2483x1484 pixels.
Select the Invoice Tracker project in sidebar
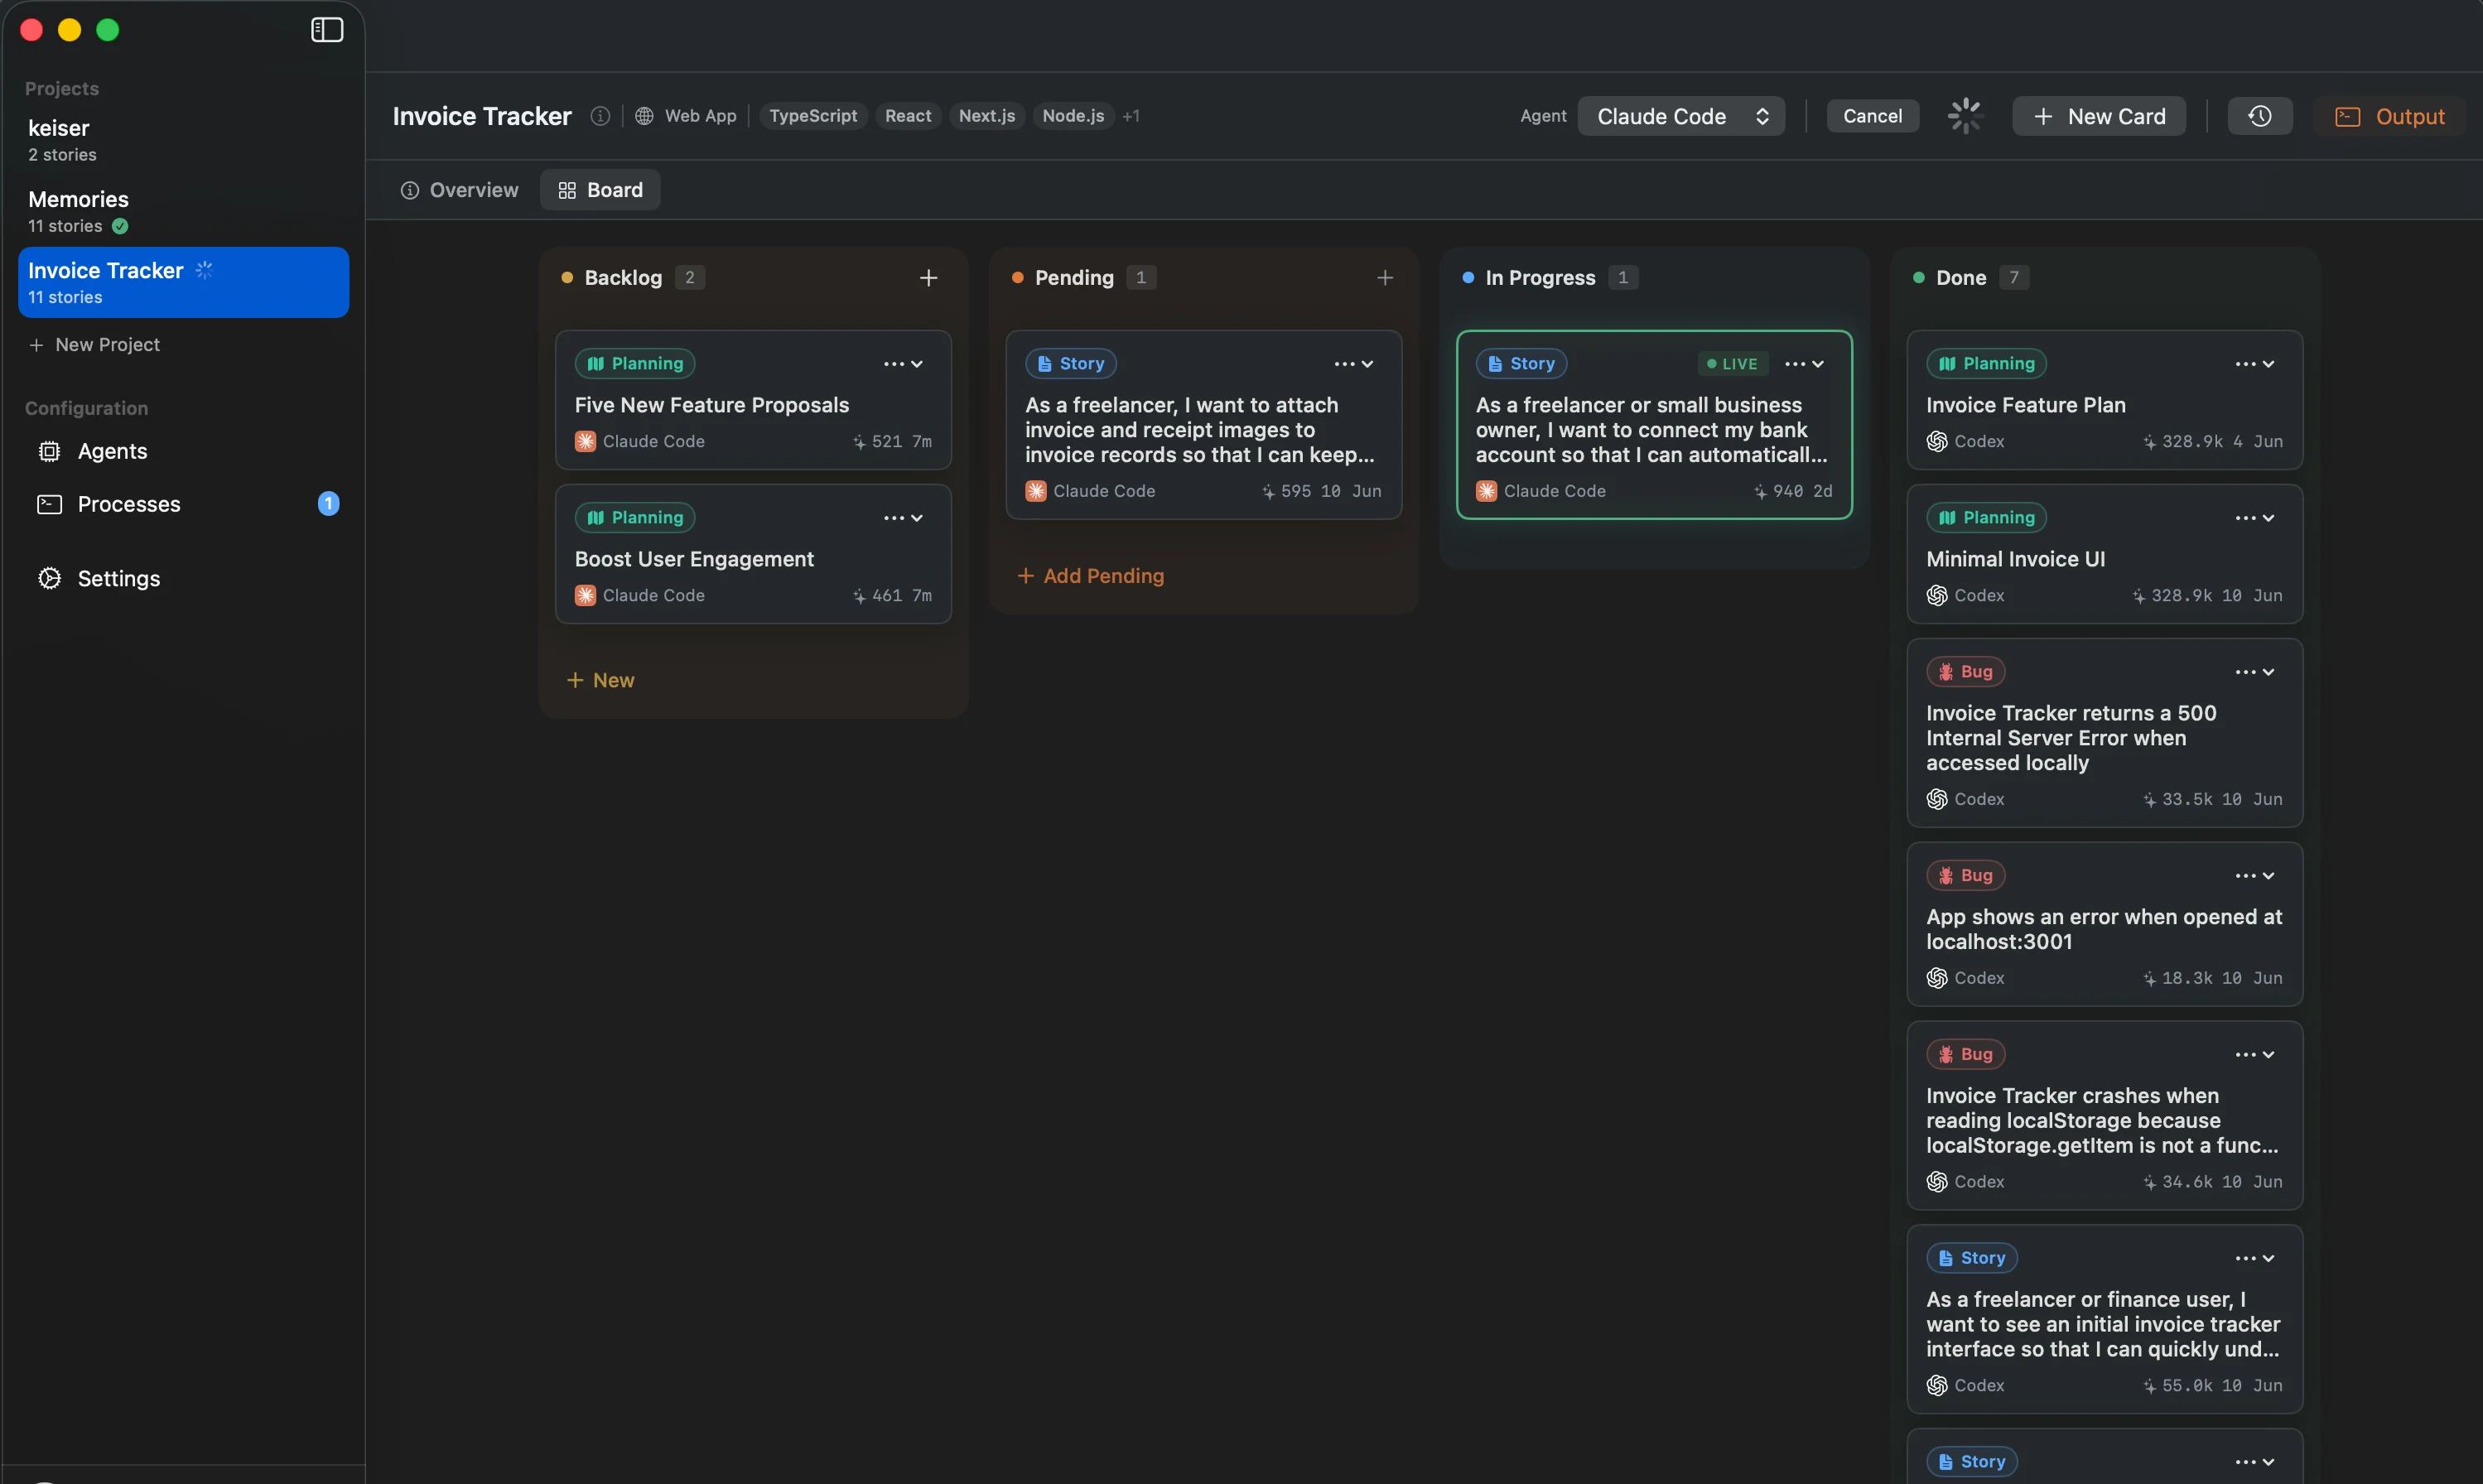coord(184,282)
